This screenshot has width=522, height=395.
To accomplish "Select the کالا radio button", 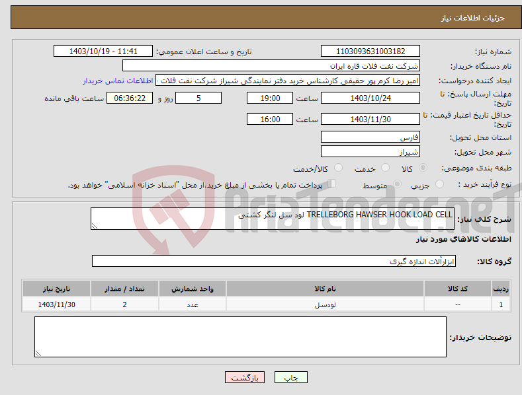I will (x=423, y=168).
